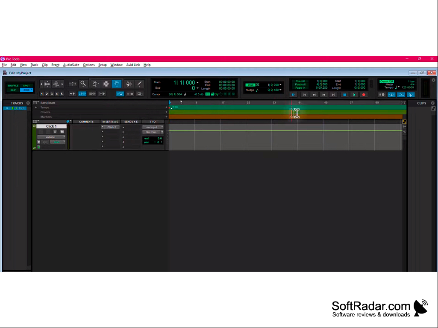
Task: Open the volume track view selector
Action: [51, 137]
